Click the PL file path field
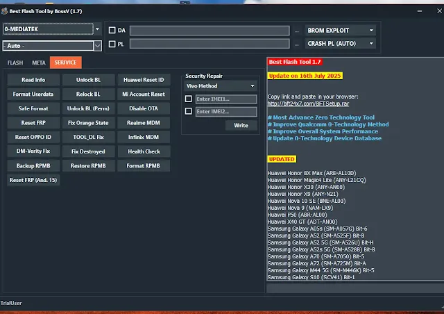 point(210,44)
